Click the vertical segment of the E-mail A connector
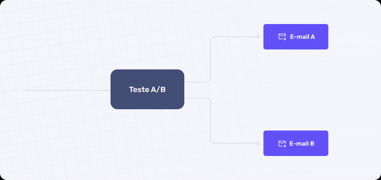Viewport: 381px width, 180px height. pos(210,59)
